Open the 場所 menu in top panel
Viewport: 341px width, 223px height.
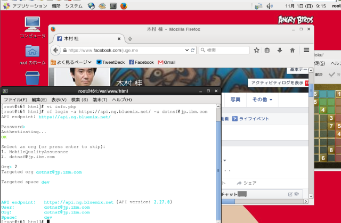pyautogui.click(x=56, y=6)
